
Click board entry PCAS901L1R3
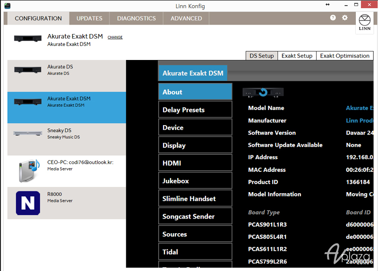(x=267, y=225)
